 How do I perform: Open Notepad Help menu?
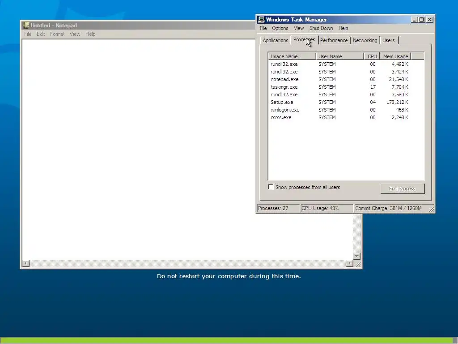(90, 34)
